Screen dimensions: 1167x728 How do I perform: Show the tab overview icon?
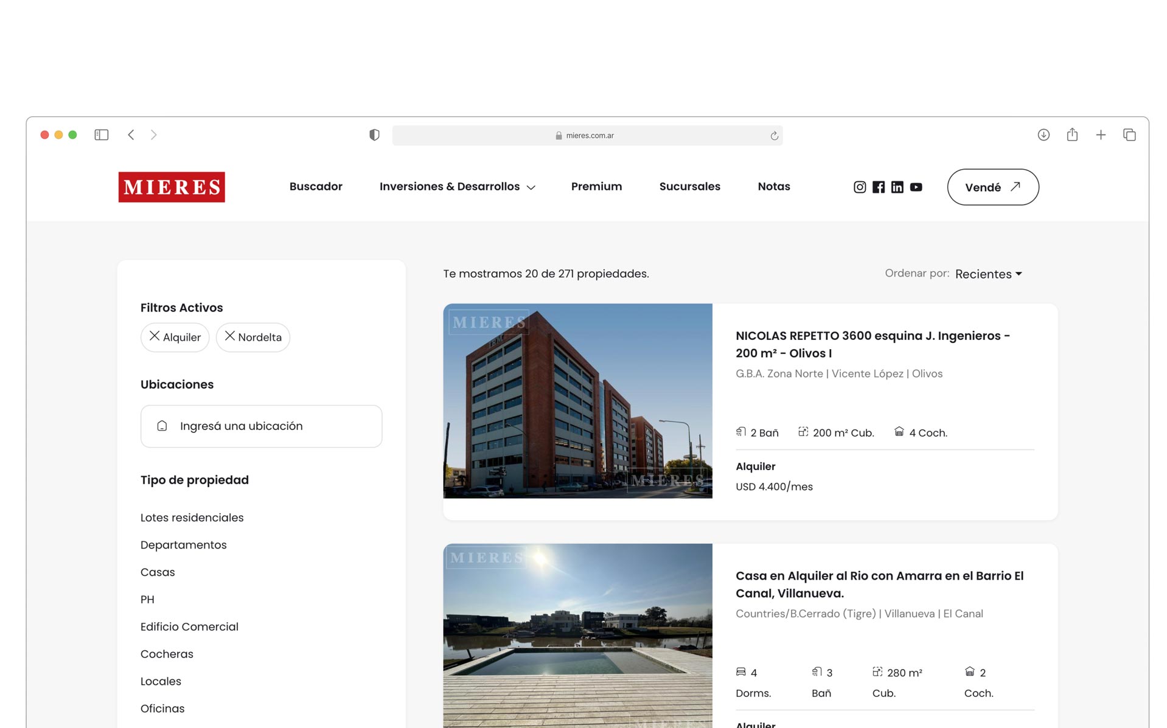tap(1129, 135)
